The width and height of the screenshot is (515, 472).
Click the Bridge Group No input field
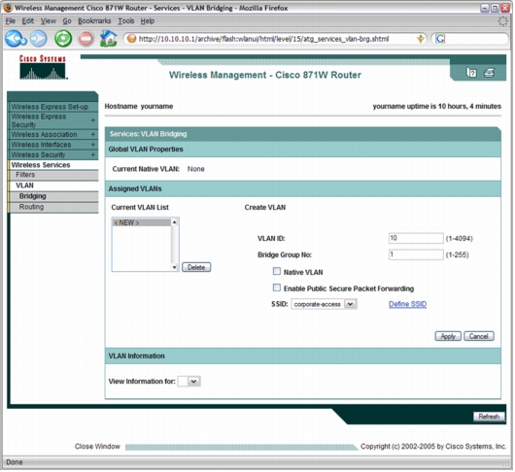click(416, 254)
